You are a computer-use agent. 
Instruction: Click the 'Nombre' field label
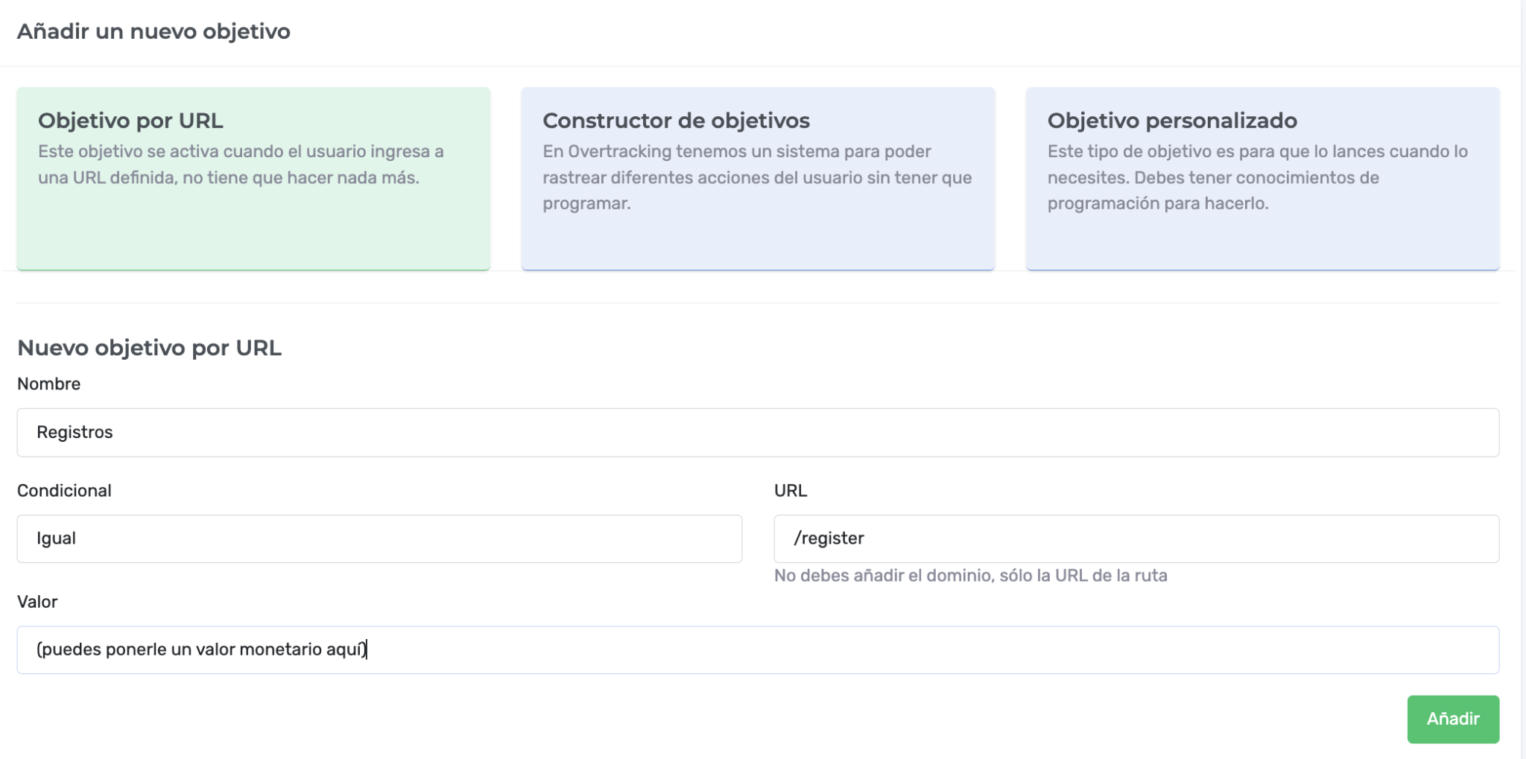tap(48, 384)
